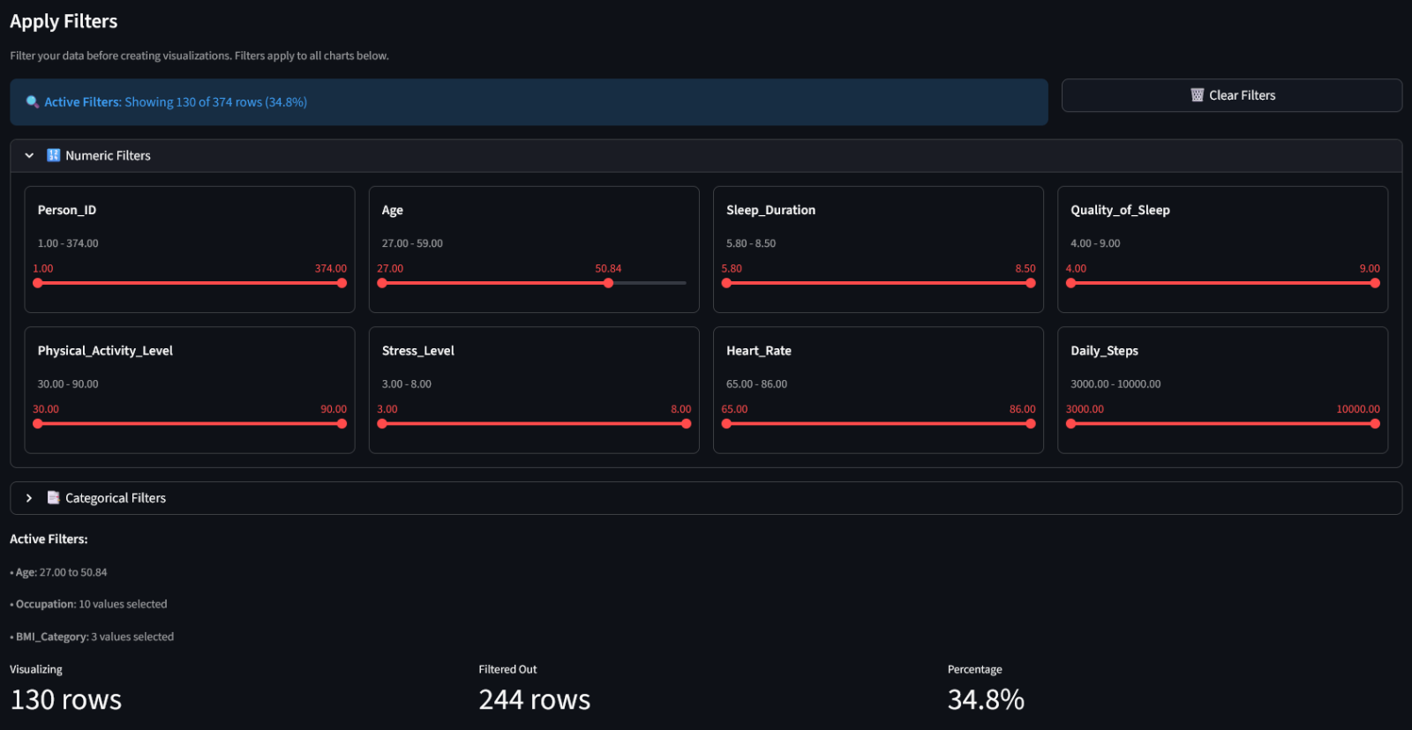The width and height of the screenshot is (1412, 730).
Task: Select the Person_ID slider maximum handle
Action: (x=342, y=283)
